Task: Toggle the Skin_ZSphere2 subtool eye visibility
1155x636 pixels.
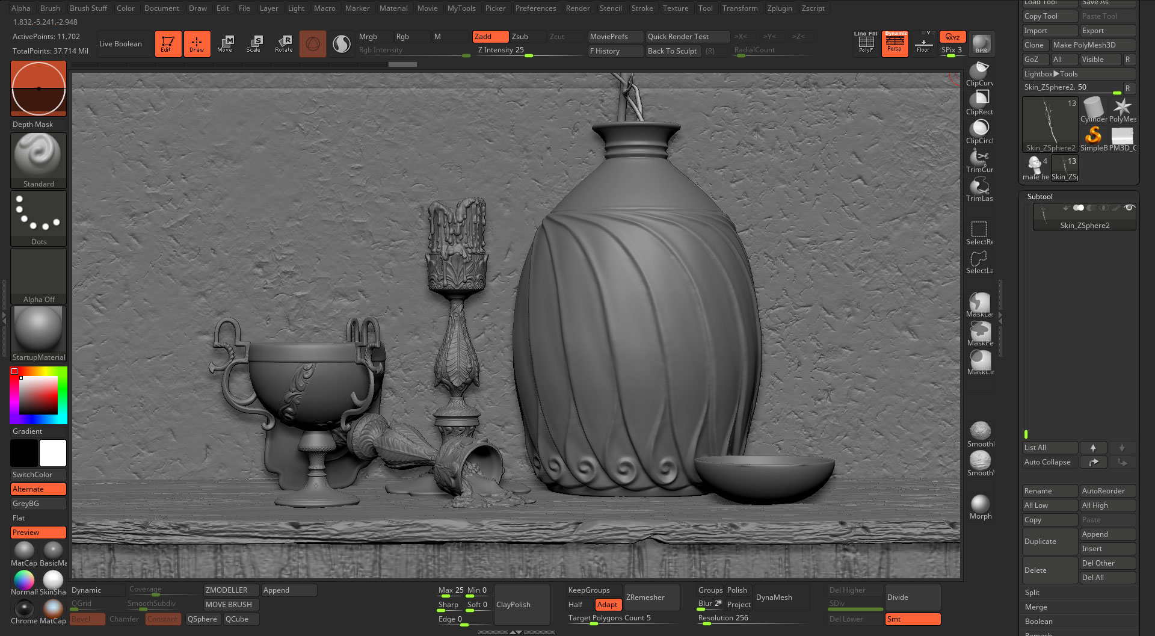Action: [x=1129, y=208]
